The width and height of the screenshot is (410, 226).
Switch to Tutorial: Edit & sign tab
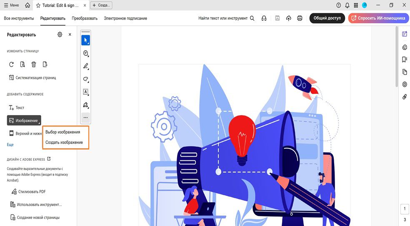pos(60,5)
